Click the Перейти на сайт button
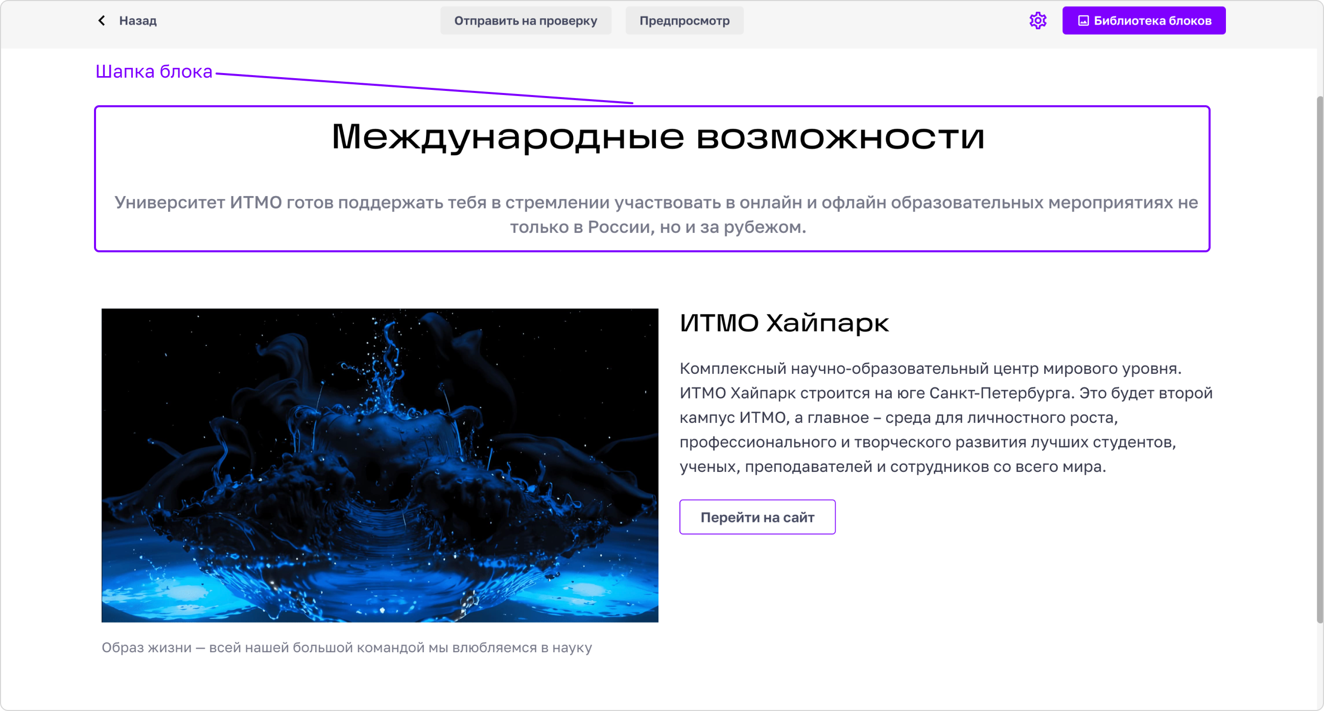The image size is (1324, 711). (757, 517)
